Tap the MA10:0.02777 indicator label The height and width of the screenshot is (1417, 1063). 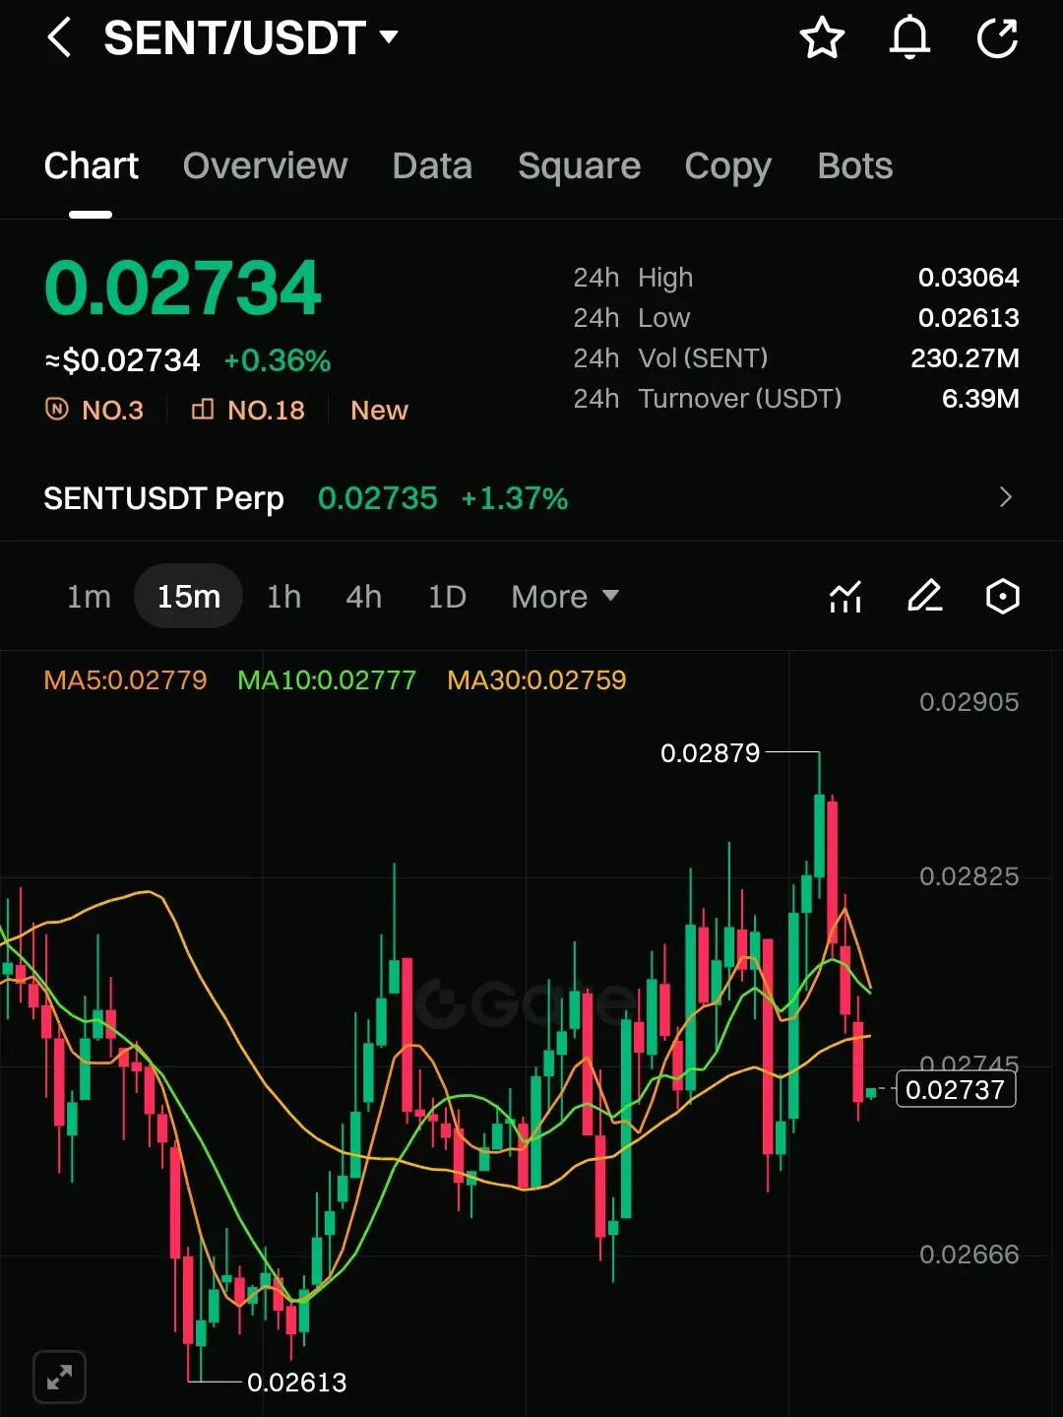[327, 680]
